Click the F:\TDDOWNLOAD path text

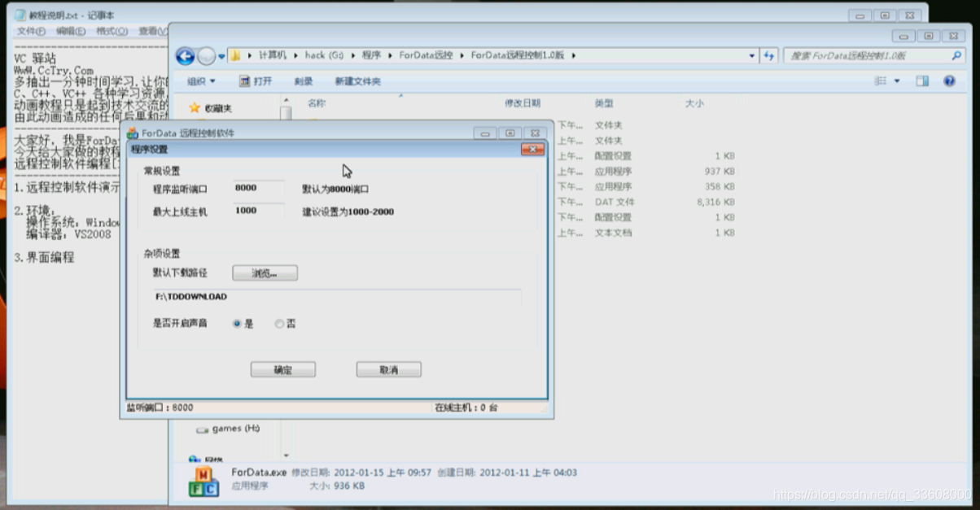(191, 297)
